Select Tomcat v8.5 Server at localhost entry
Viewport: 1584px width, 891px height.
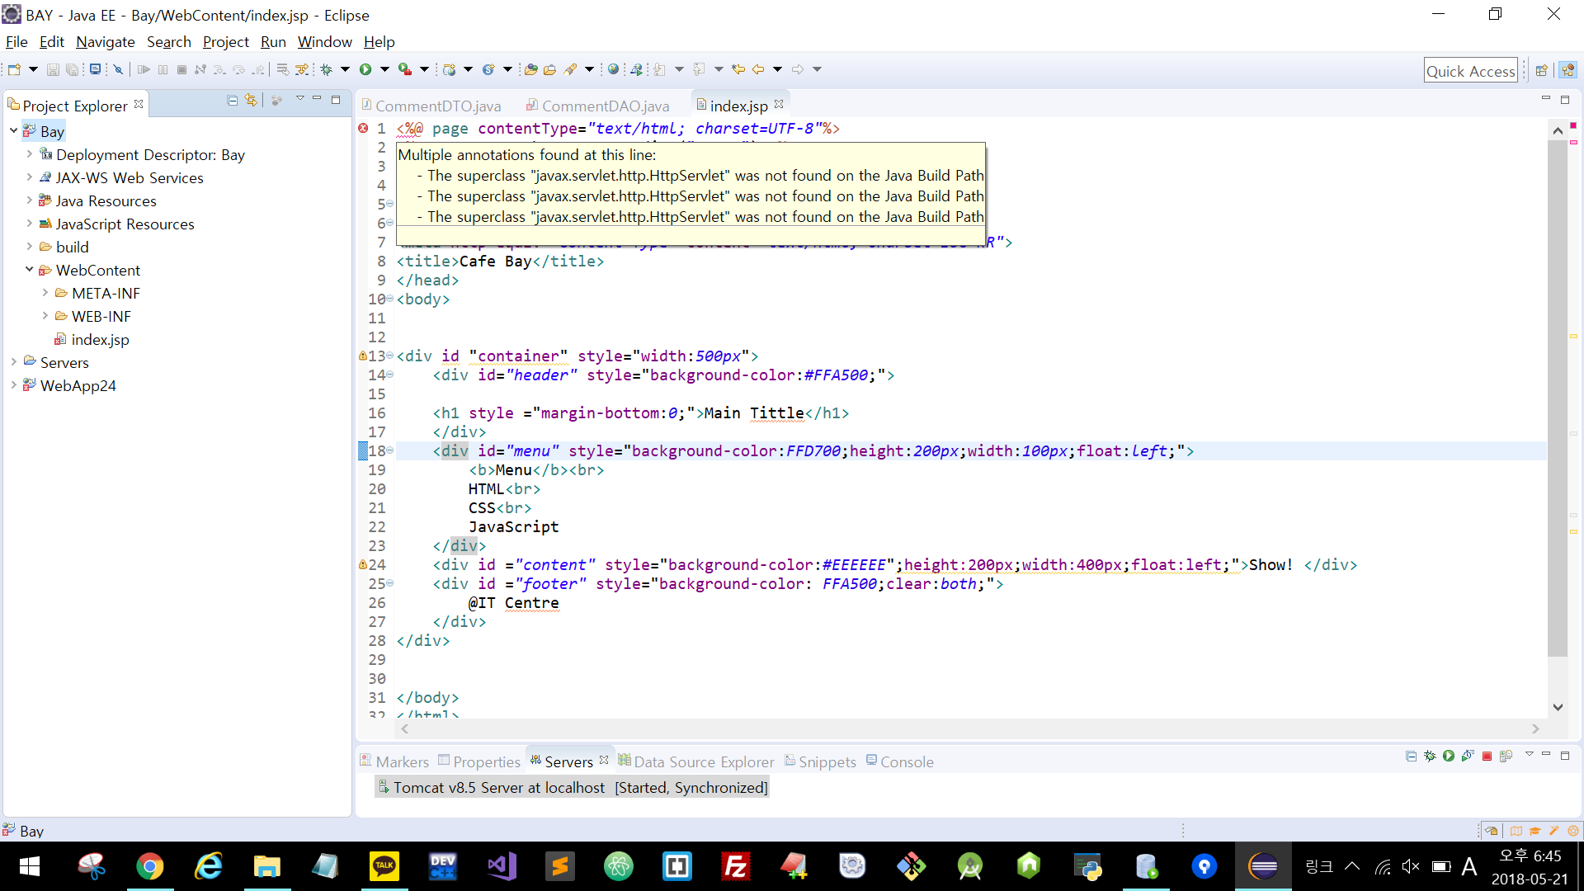tap(498, 787)
